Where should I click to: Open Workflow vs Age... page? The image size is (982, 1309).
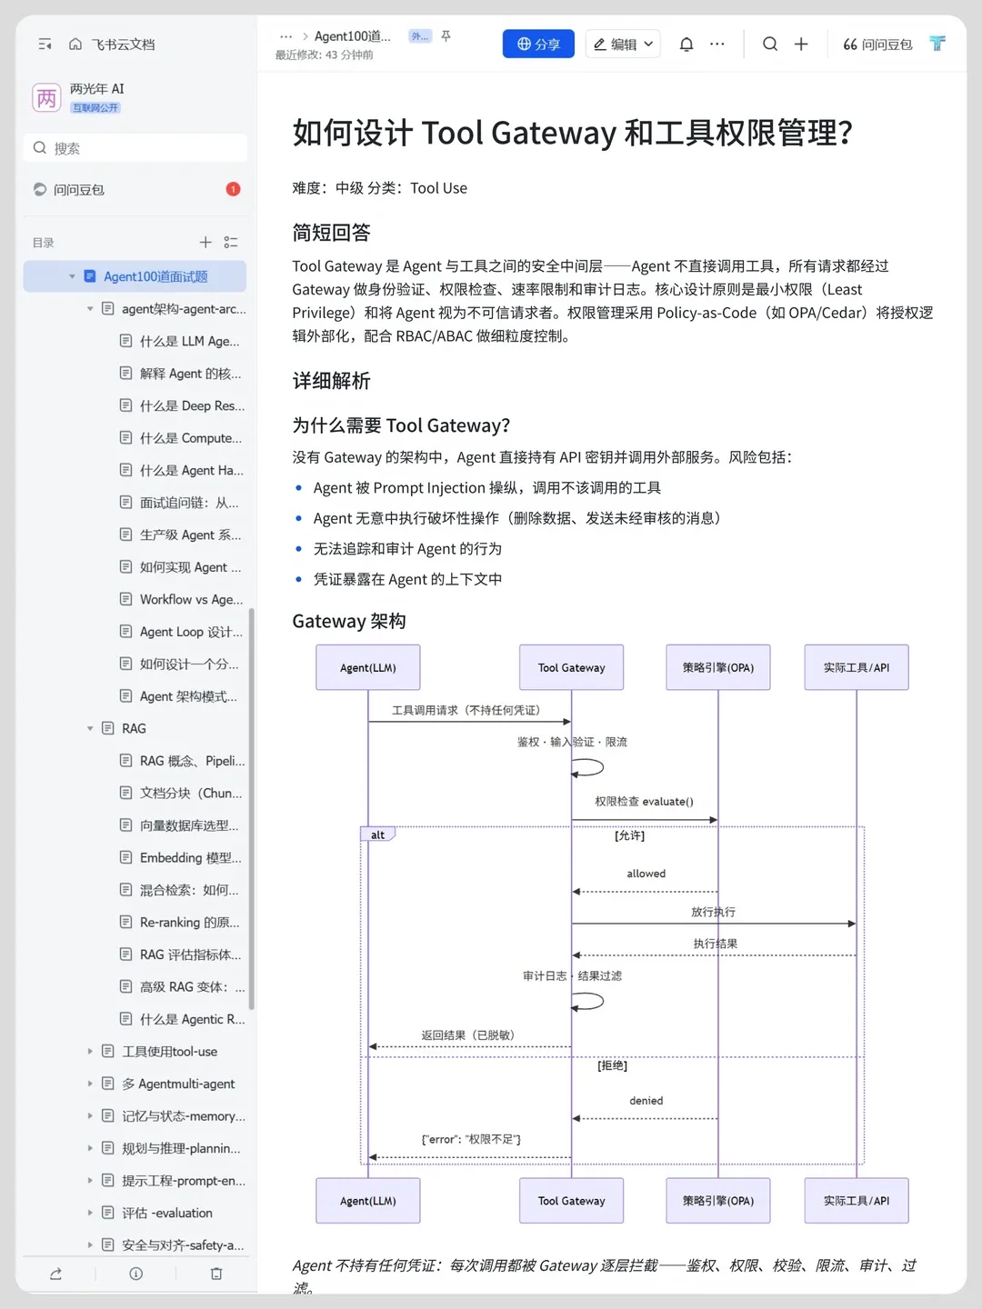pyautogui.click(x=182, y=599)
